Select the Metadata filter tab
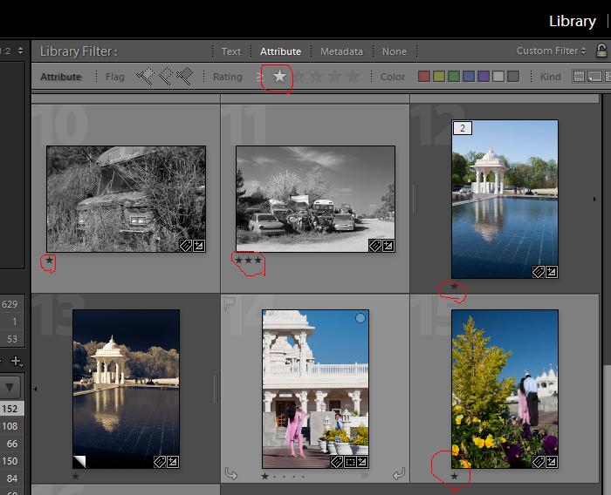611x495 pixels. click(x=340, y=51)
